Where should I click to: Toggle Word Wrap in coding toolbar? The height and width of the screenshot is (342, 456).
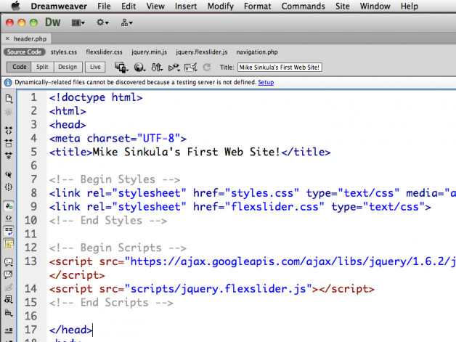[9, 231]
